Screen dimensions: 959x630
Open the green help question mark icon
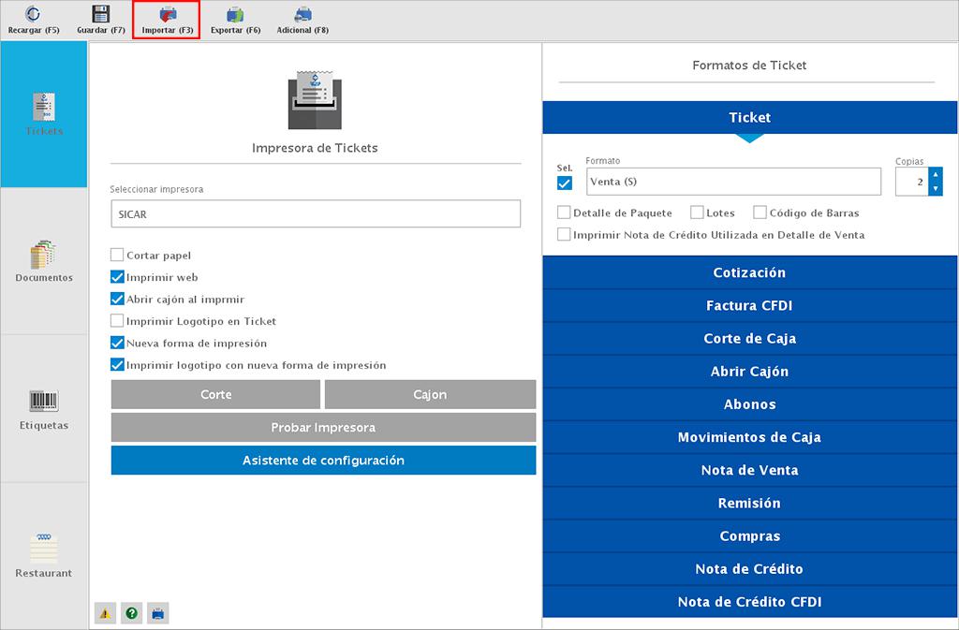[132, 614]
